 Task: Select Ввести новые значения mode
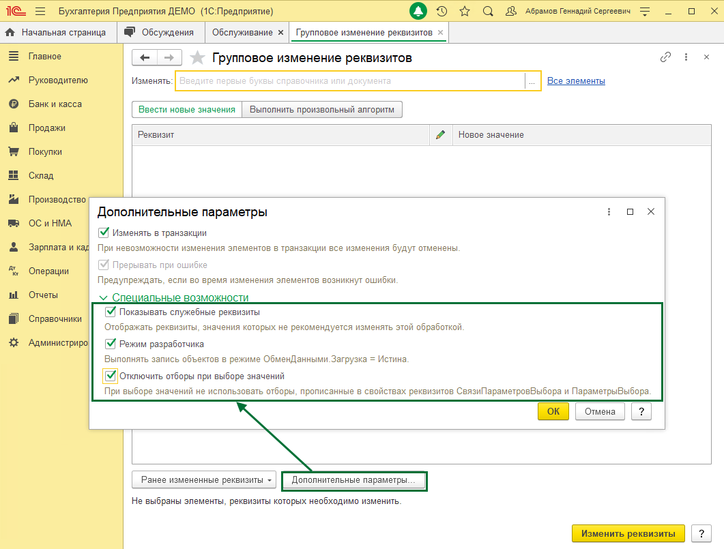point(187,110)
